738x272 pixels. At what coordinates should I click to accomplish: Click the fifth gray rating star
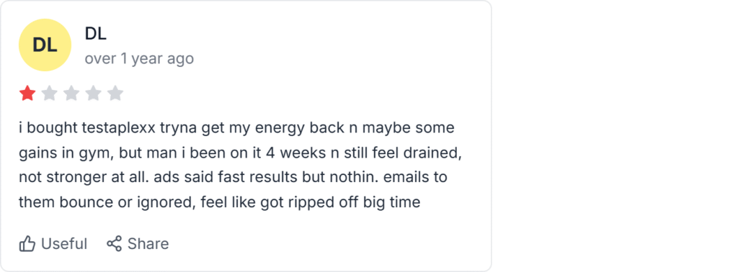[x=115, y=94]
